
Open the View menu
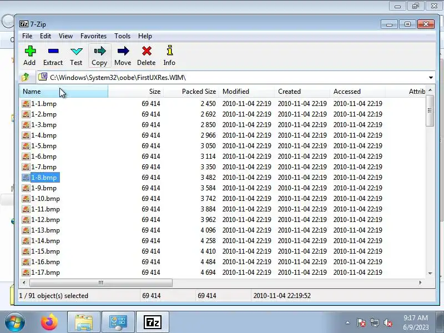click(x=65, y=36)
